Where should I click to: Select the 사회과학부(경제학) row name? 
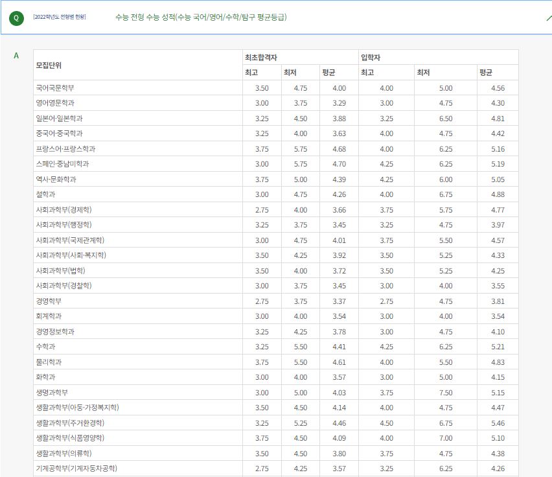[63, 210]
